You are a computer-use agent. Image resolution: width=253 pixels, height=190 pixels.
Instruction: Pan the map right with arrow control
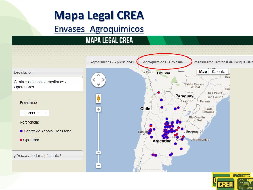point(103,80)
